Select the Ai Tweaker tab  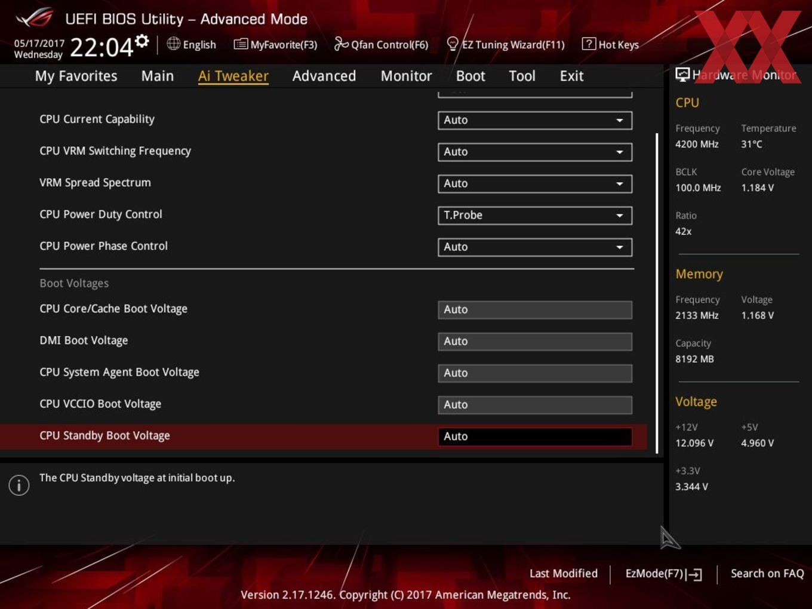pyautogui.click(x=233, y=76)
